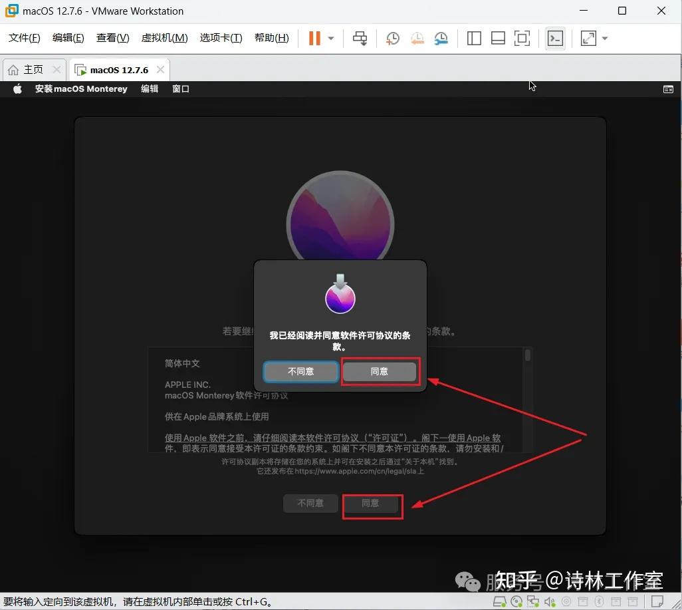Click the VM icon on the macOS 12.7.6 tab
This screenshot has width=682, height=610.
point(80,70)
